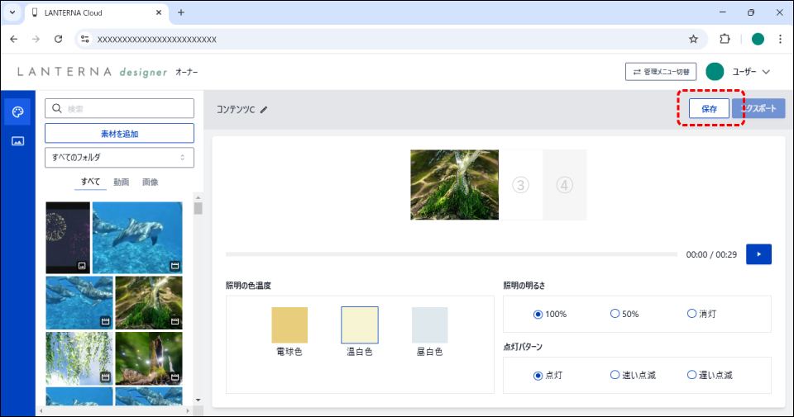Click the search magnifier icon in materials panel
794x417 pixels.
58,108
